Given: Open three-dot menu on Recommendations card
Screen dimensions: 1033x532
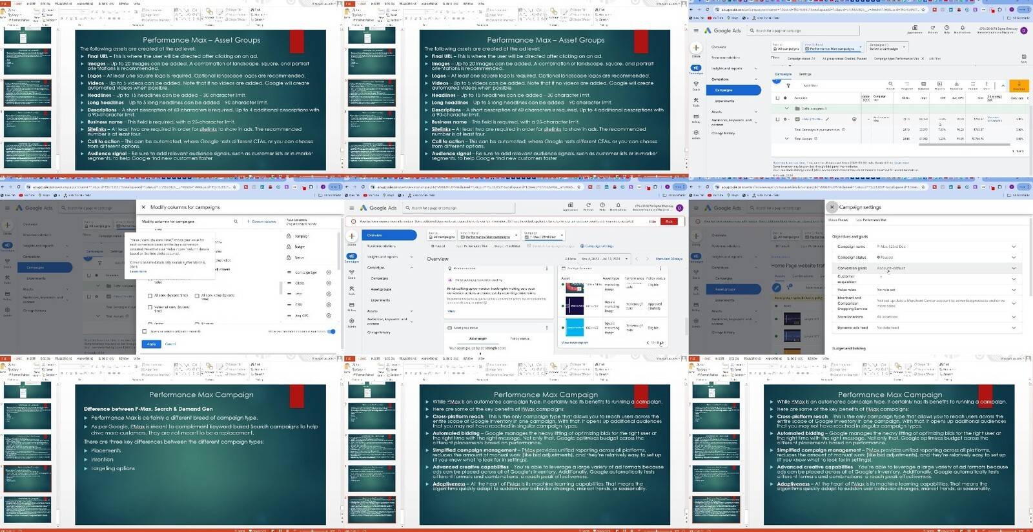Looking at the screenshot, I should [x=547, y=268].
